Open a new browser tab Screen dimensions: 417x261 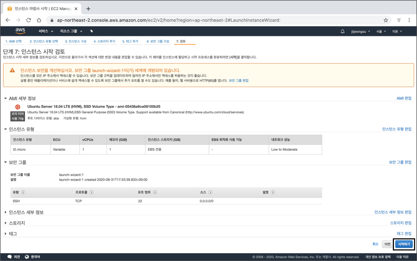88,9
